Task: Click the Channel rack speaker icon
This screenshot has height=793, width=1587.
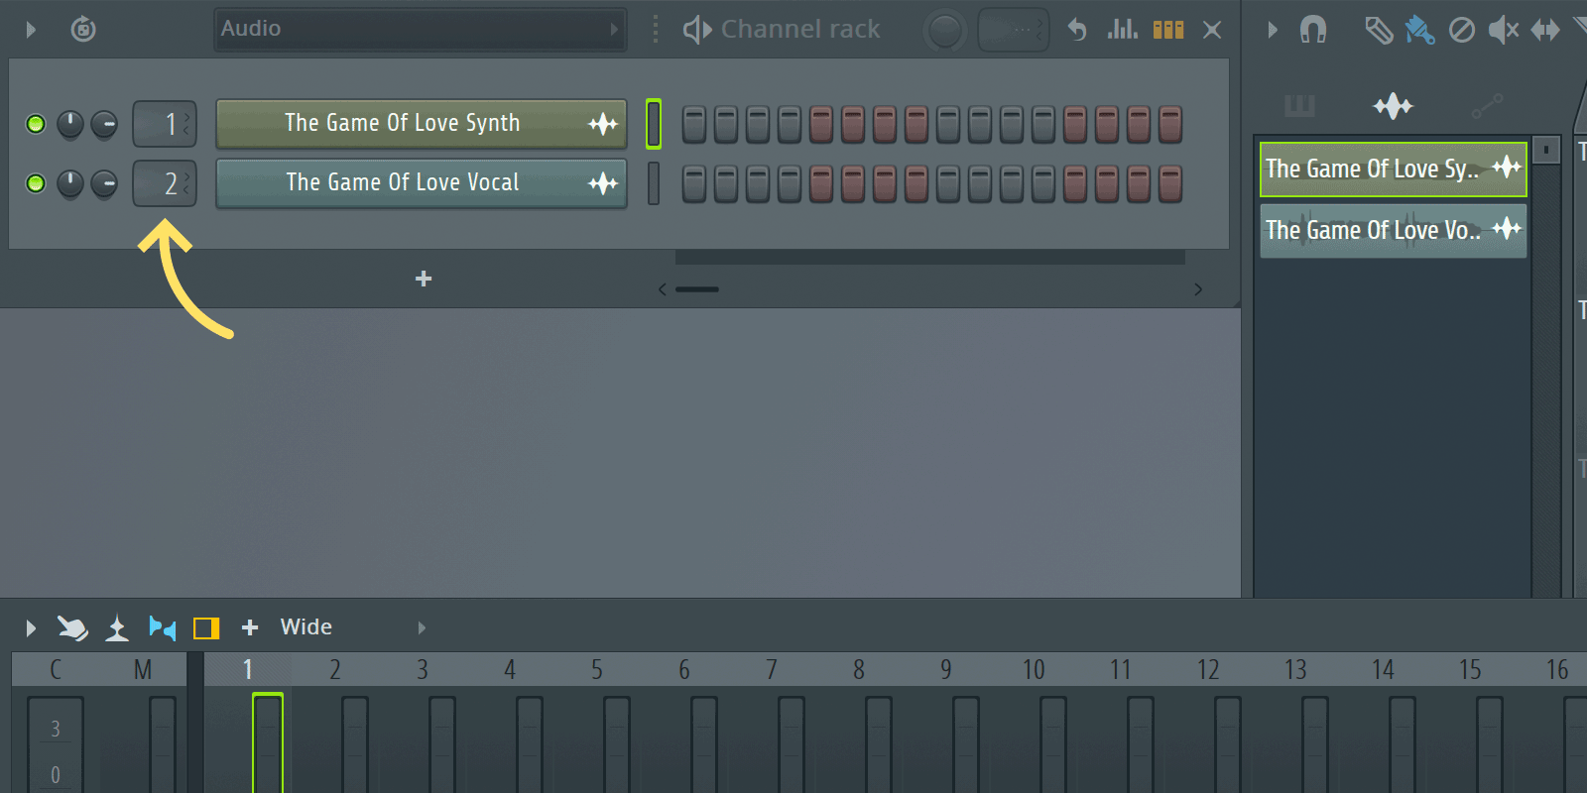Action: [697, 30]
